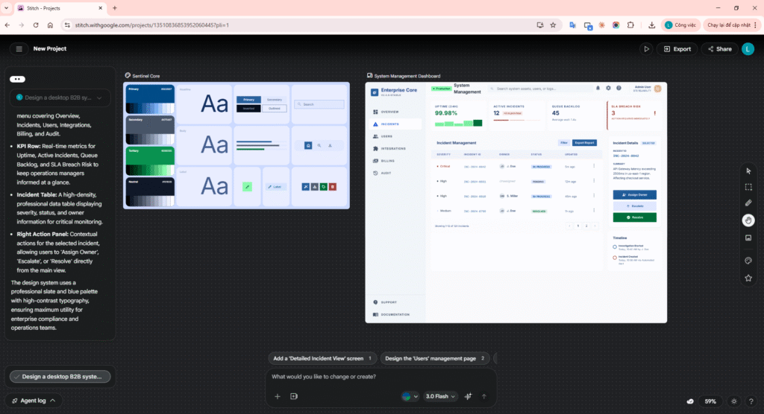Click the plus attach icon in prompt box
764x414 pixels.
(278, 396)
